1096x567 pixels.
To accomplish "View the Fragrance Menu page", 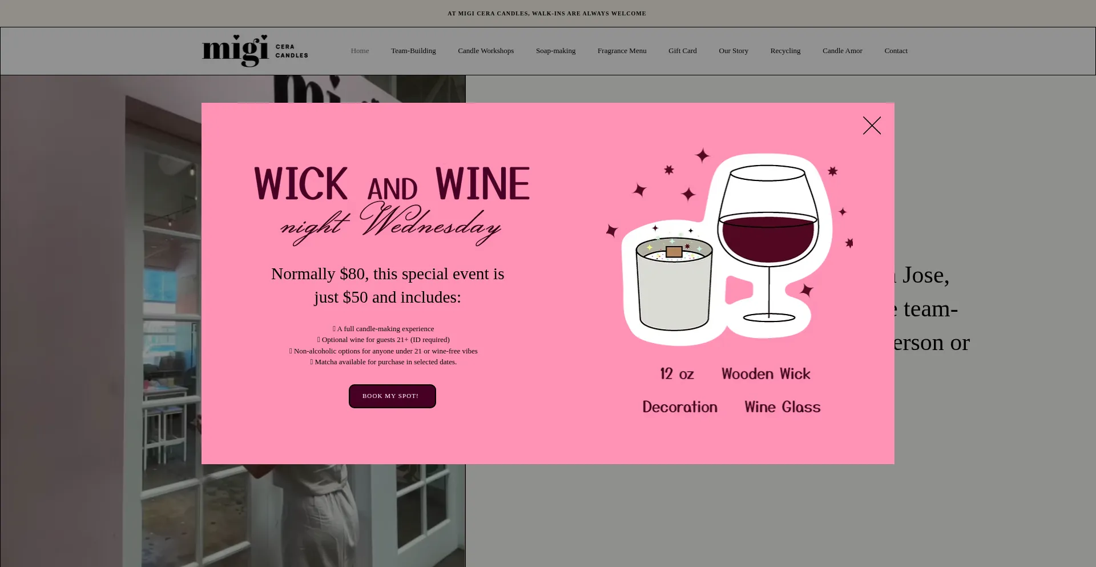I will [x=622, y=51].
